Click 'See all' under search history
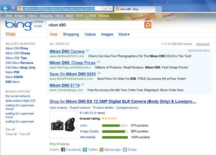Viewport: 216px width, 155px height. (x=10, y=129)
